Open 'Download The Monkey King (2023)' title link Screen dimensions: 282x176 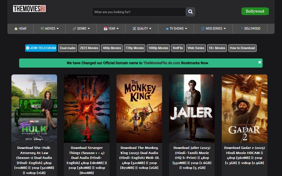pos(139,158)
